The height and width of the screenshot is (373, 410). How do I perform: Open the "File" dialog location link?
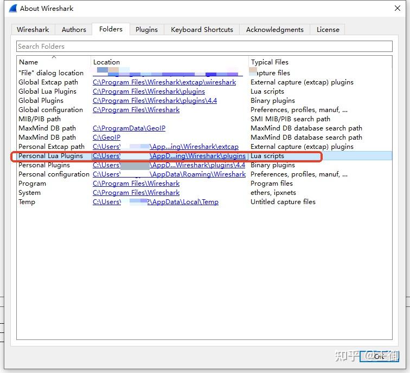coord(168,73)
